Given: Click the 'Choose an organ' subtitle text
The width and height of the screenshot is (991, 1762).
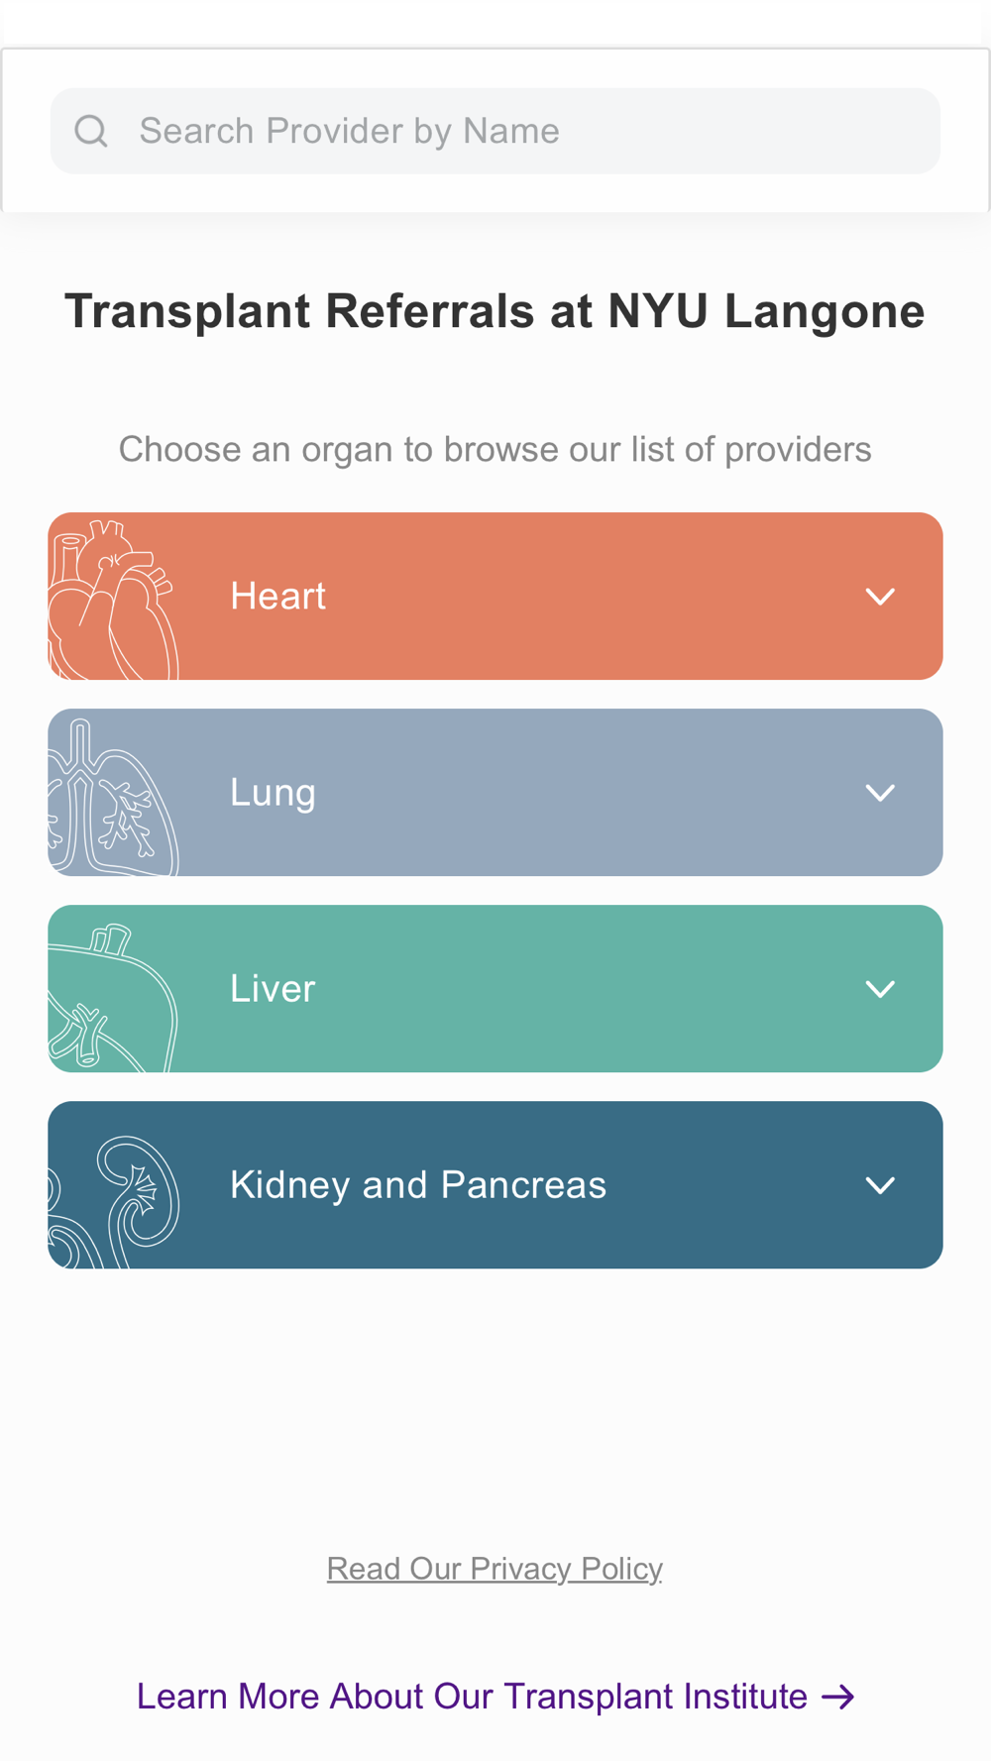Looking at the screenshot, I should pos(495,449).
